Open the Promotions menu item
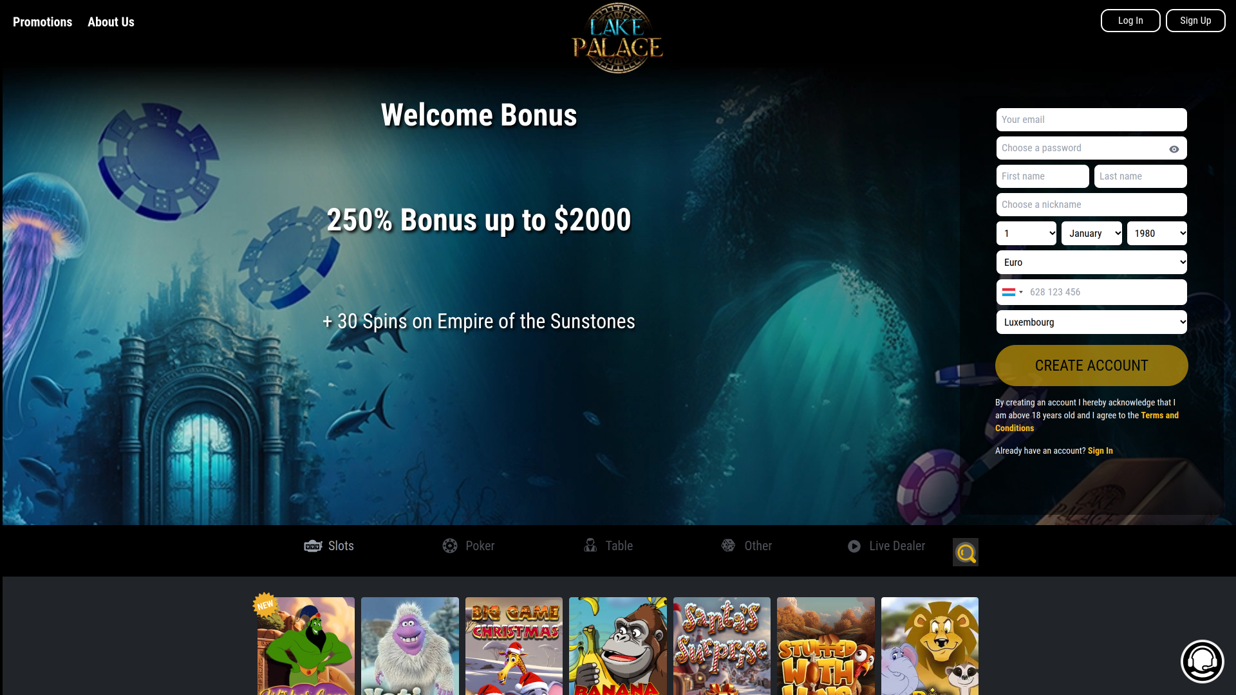This screenshot has height=695, width=1236. point(42,22)
